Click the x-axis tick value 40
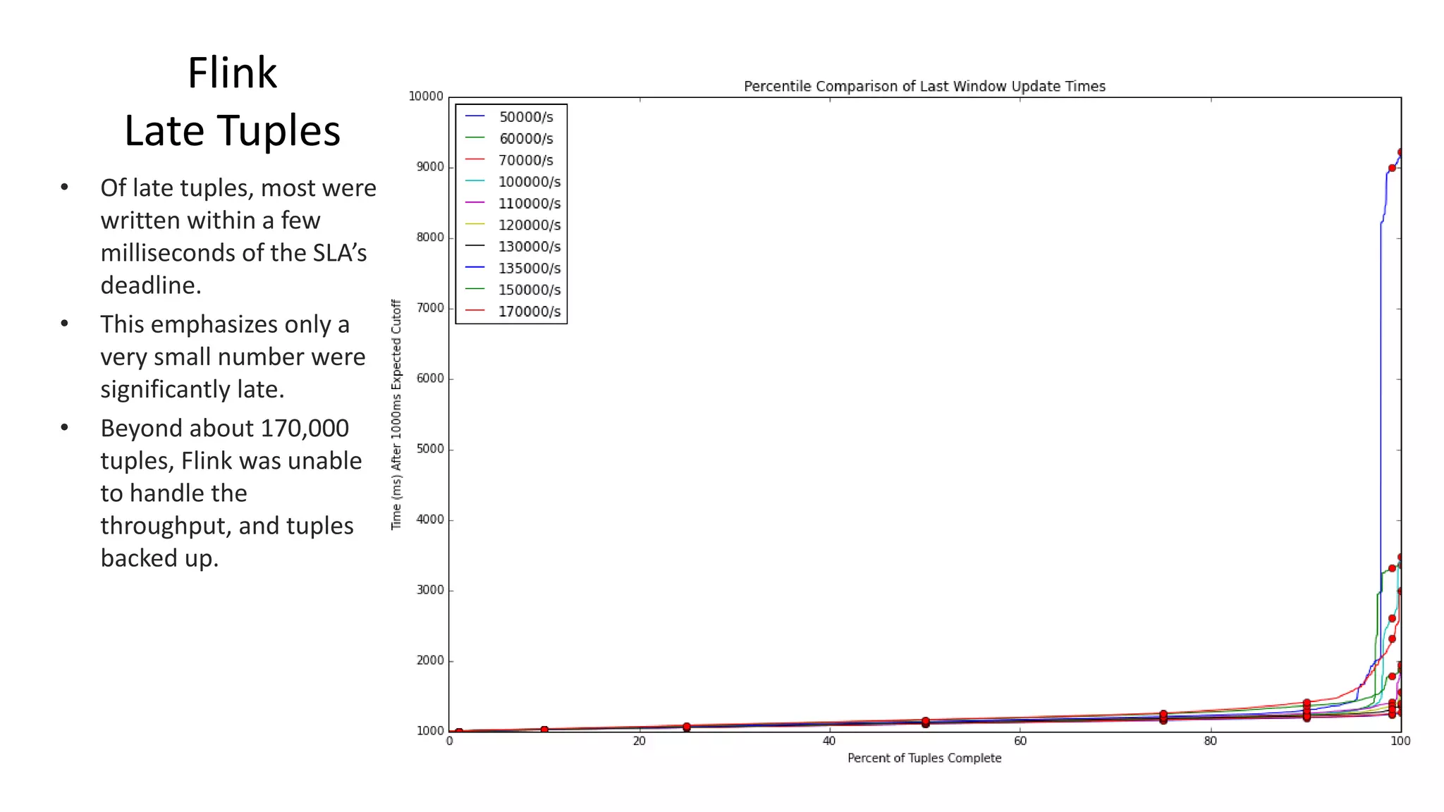 (x=829, y=741)
